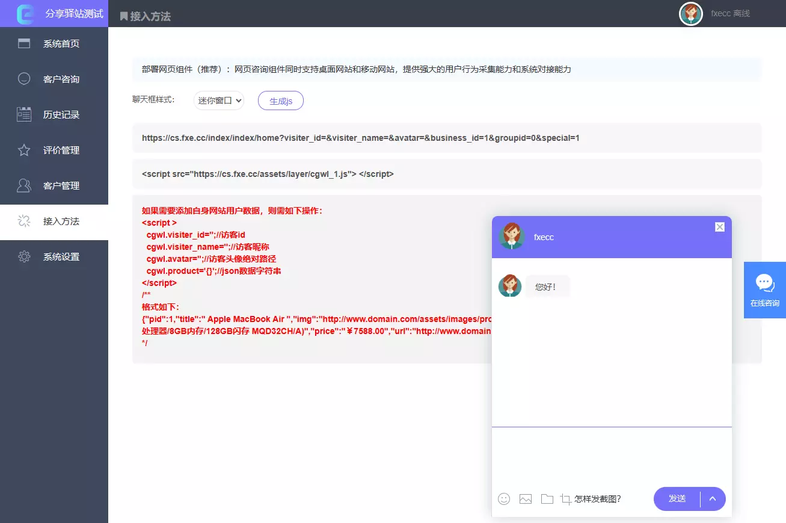
Task: Click the avatar beside 您好 message
Action: [x=510, y=286]
